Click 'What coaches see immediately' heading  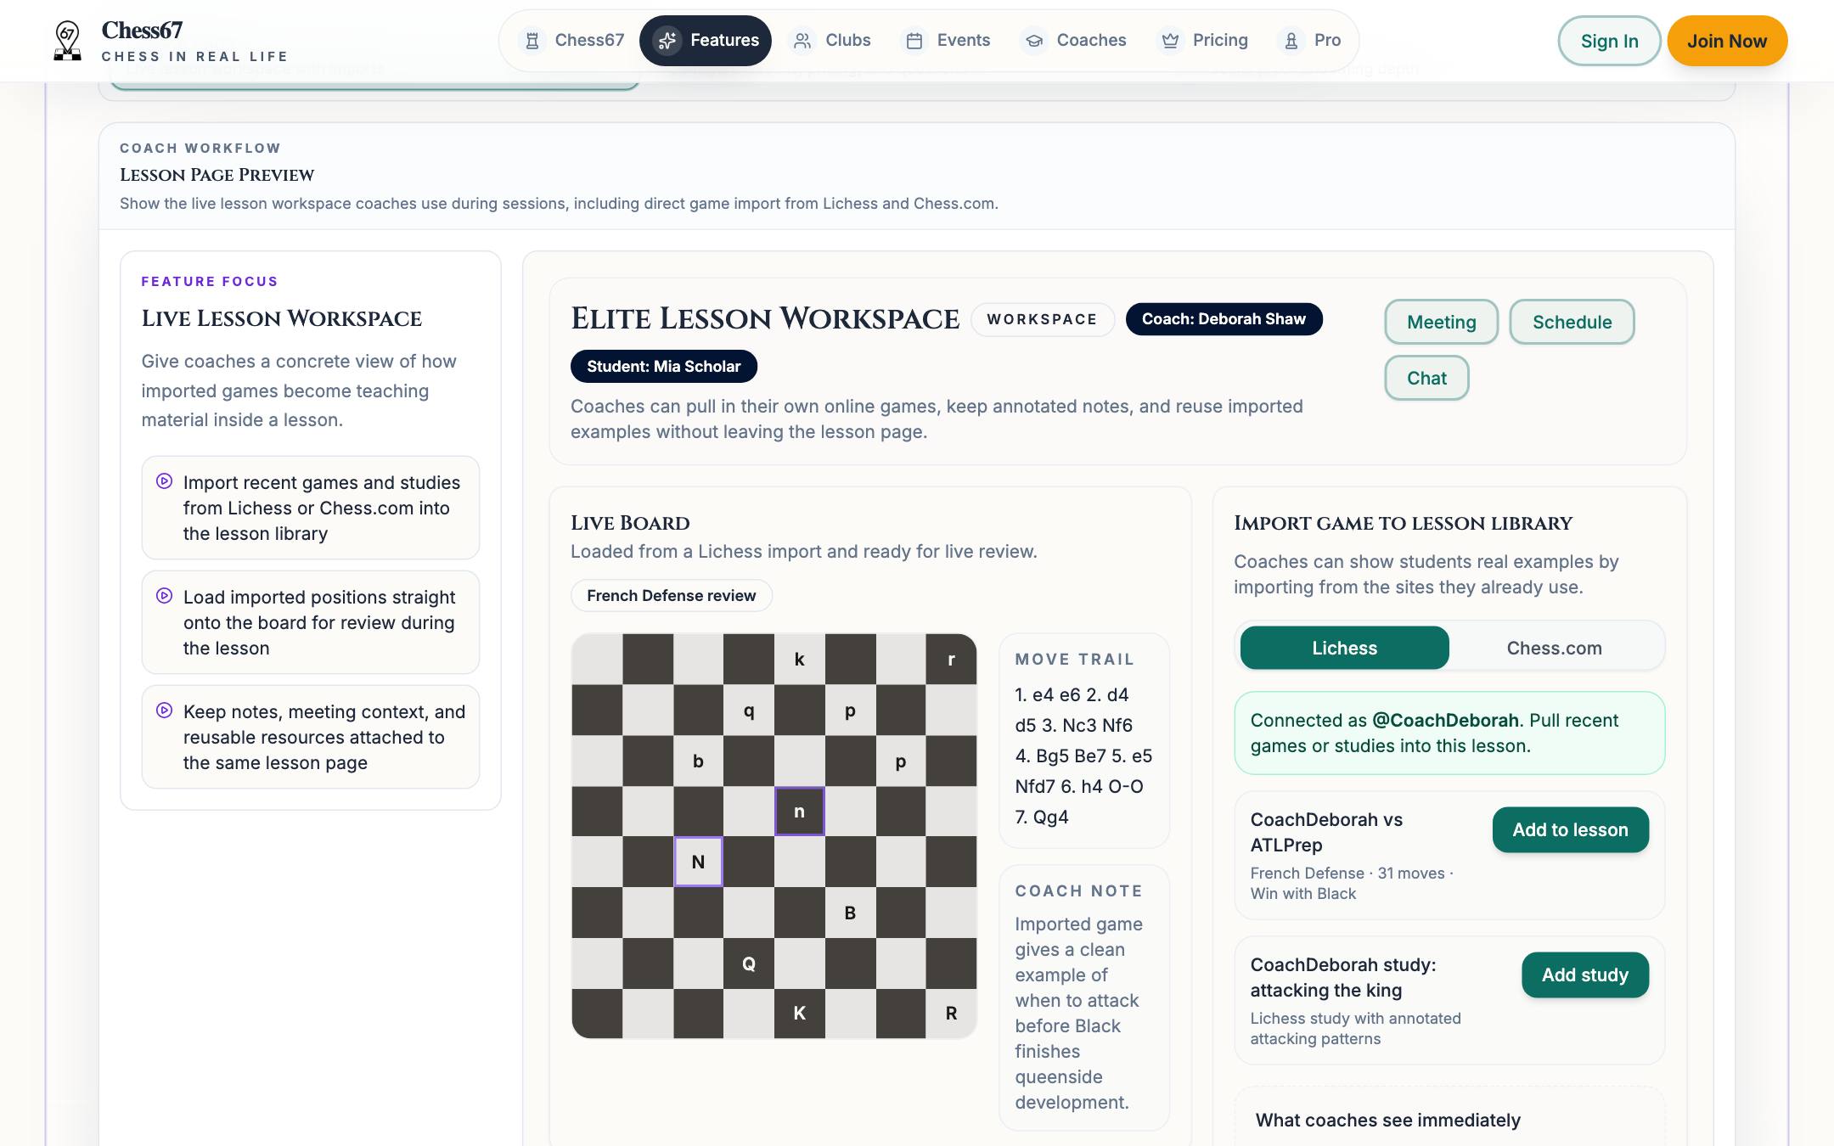coord(1387,1120)
